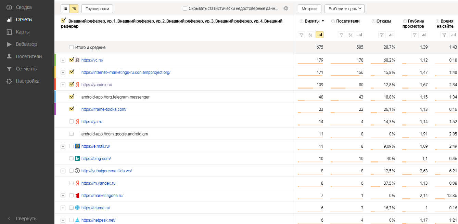Collapse sidebar with Свернуть
This screenshot has width=458, height=224.
click(26, 219)
